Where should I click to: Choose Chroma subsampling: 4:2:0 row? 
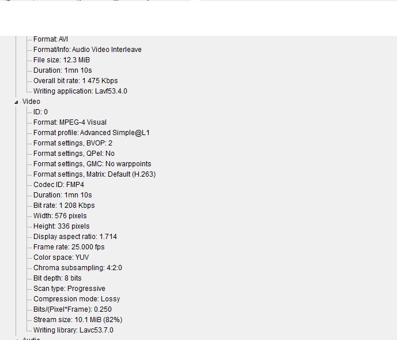(77, 268)
